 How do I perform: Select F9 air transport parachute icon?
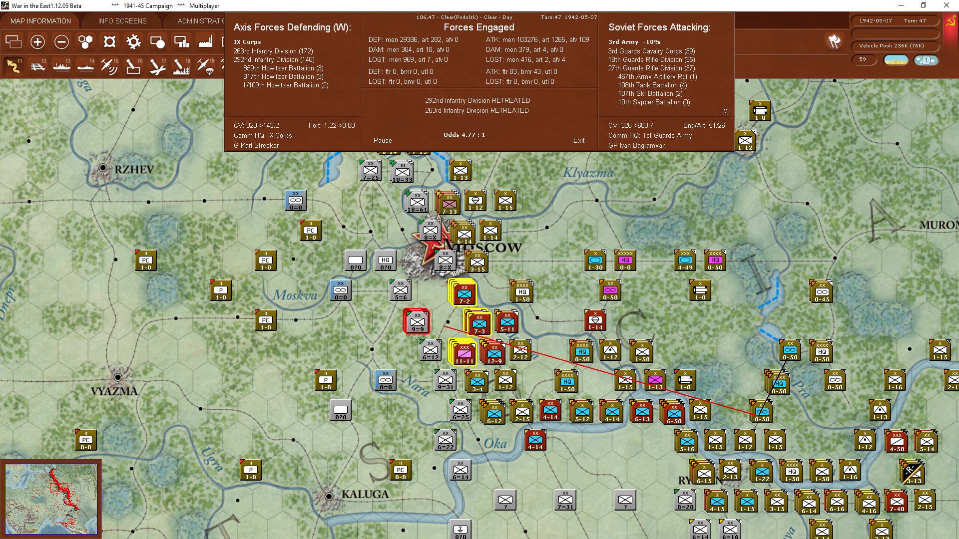pos(205,66)
